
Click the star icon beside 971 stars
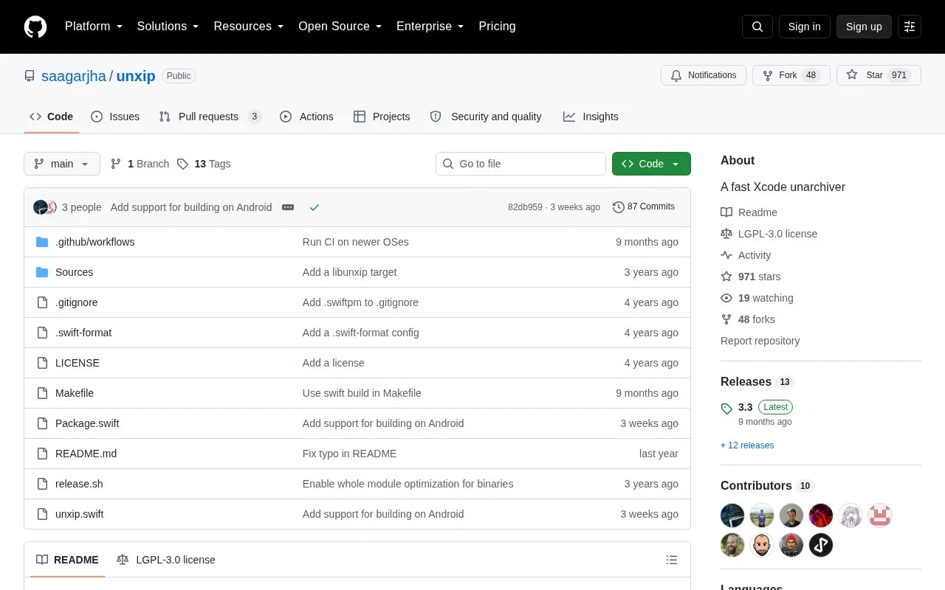click(x=726, y=277)
